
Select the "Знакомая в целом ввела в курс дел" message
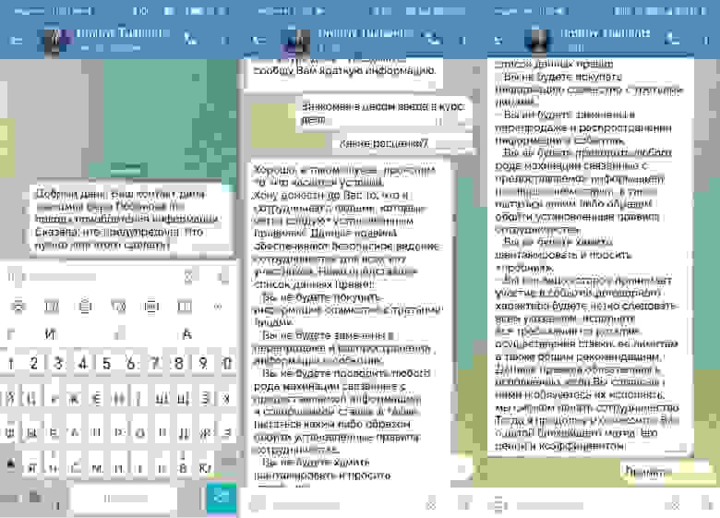click(x=383, y=113)
